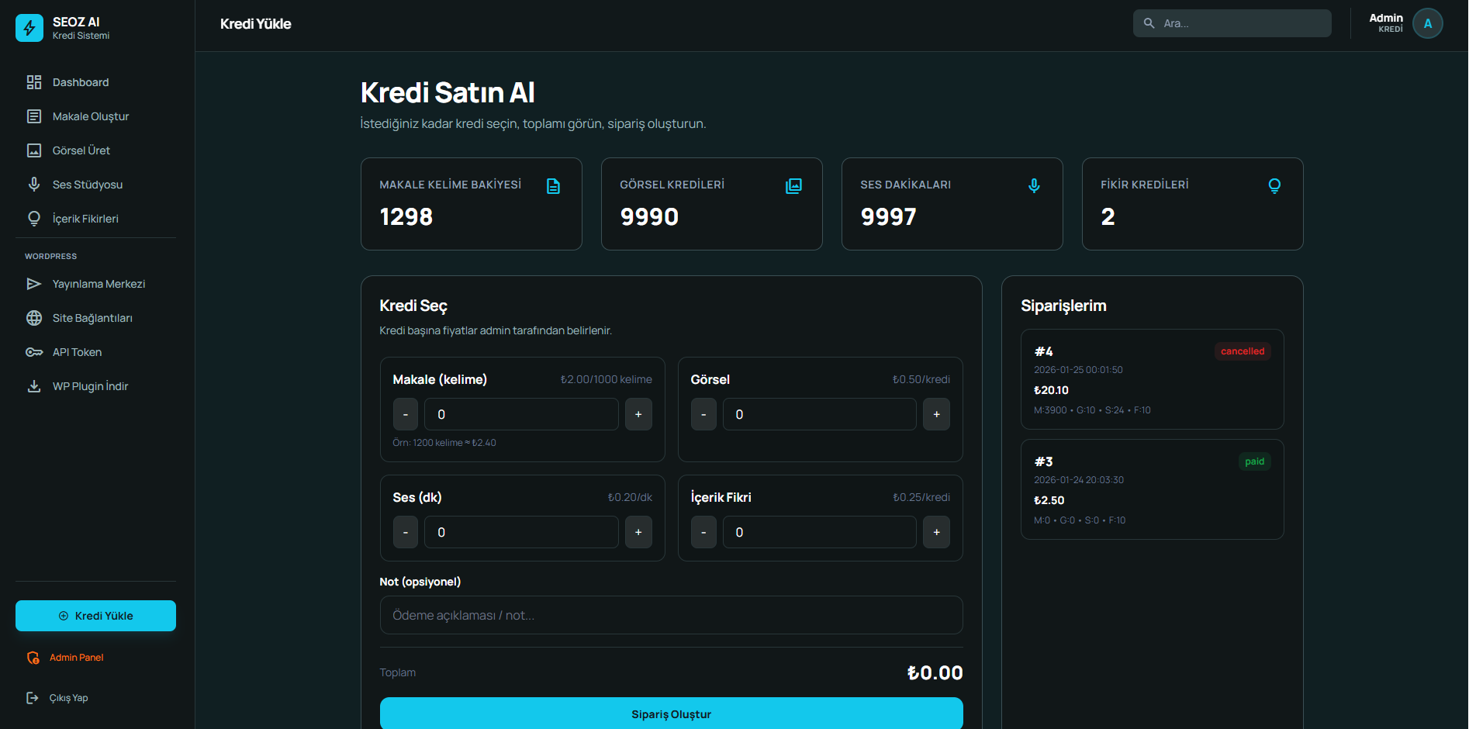Click the Ses Dakikaları value 9997

click(888, 217)
